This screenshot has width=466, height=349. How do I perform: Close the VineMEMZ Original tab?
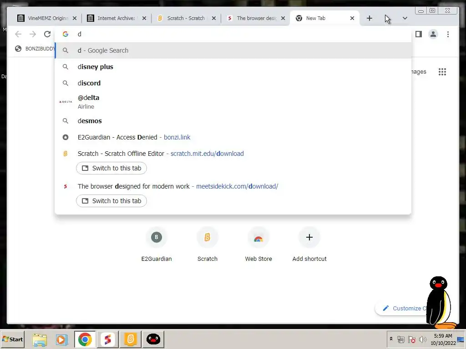point(75,18)
